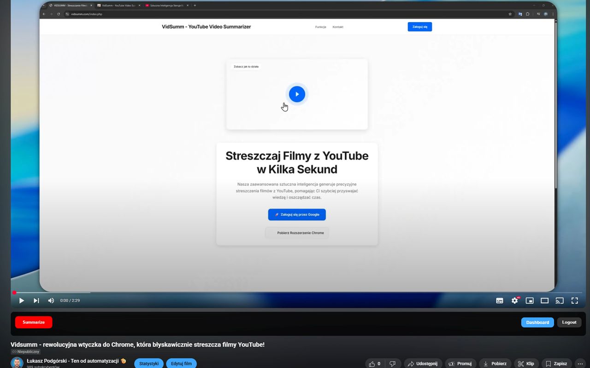
Task: Share the video via Udostępnij
Action: click(x=423, y=363)
